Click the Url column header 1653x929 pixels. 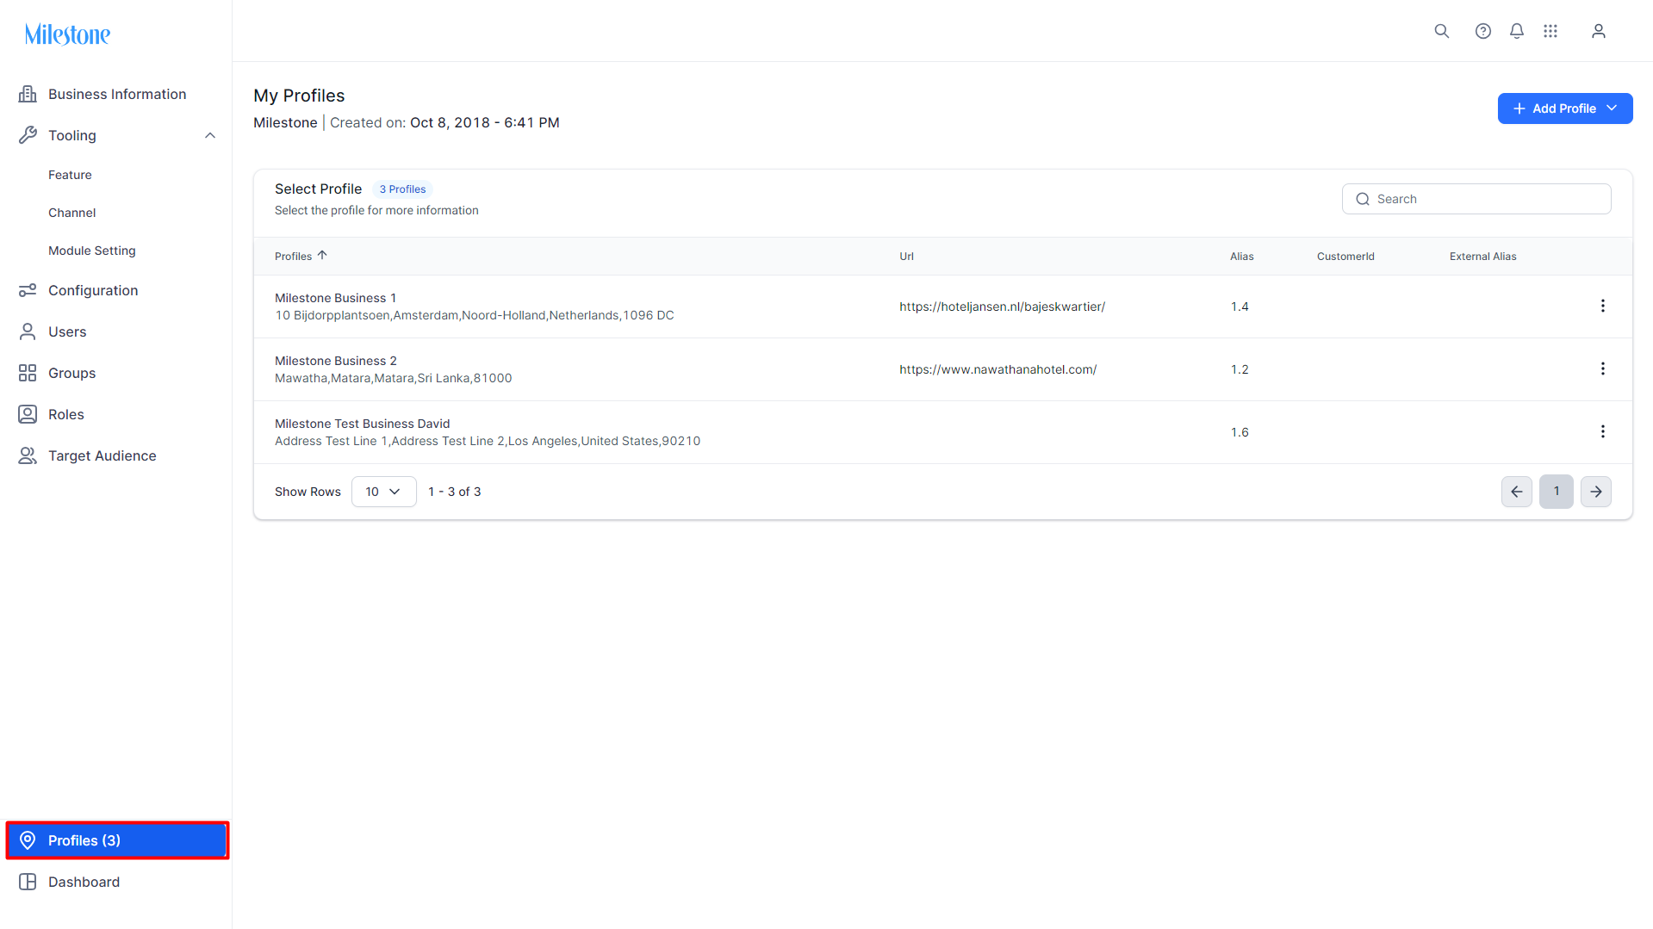pyautogui.click(x=906, y=257)
